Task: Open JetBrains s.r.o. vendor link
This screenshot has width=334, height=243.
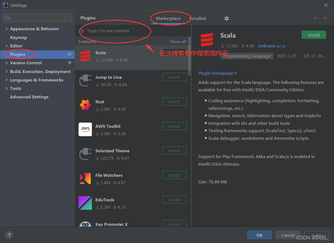Action: point(272,46)
